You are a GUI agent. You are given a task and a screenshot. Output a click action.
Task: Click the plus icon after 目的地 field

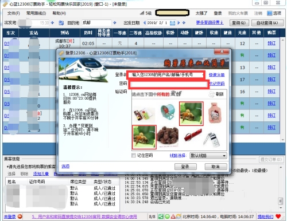click(115, 23)
